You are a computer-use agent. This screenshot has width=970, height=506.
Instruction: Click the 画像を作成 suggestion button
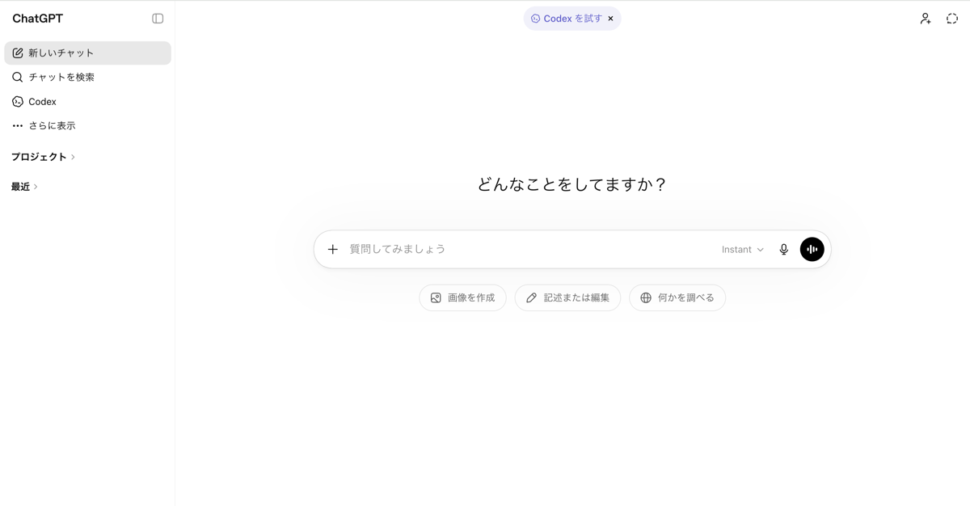point(462,297)
